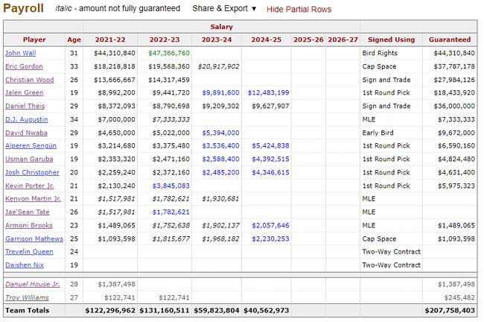Screen dimensions: 484x322
Task: Click Jalen Green's blue $12,483,199 salary
Action: [266, 92]
